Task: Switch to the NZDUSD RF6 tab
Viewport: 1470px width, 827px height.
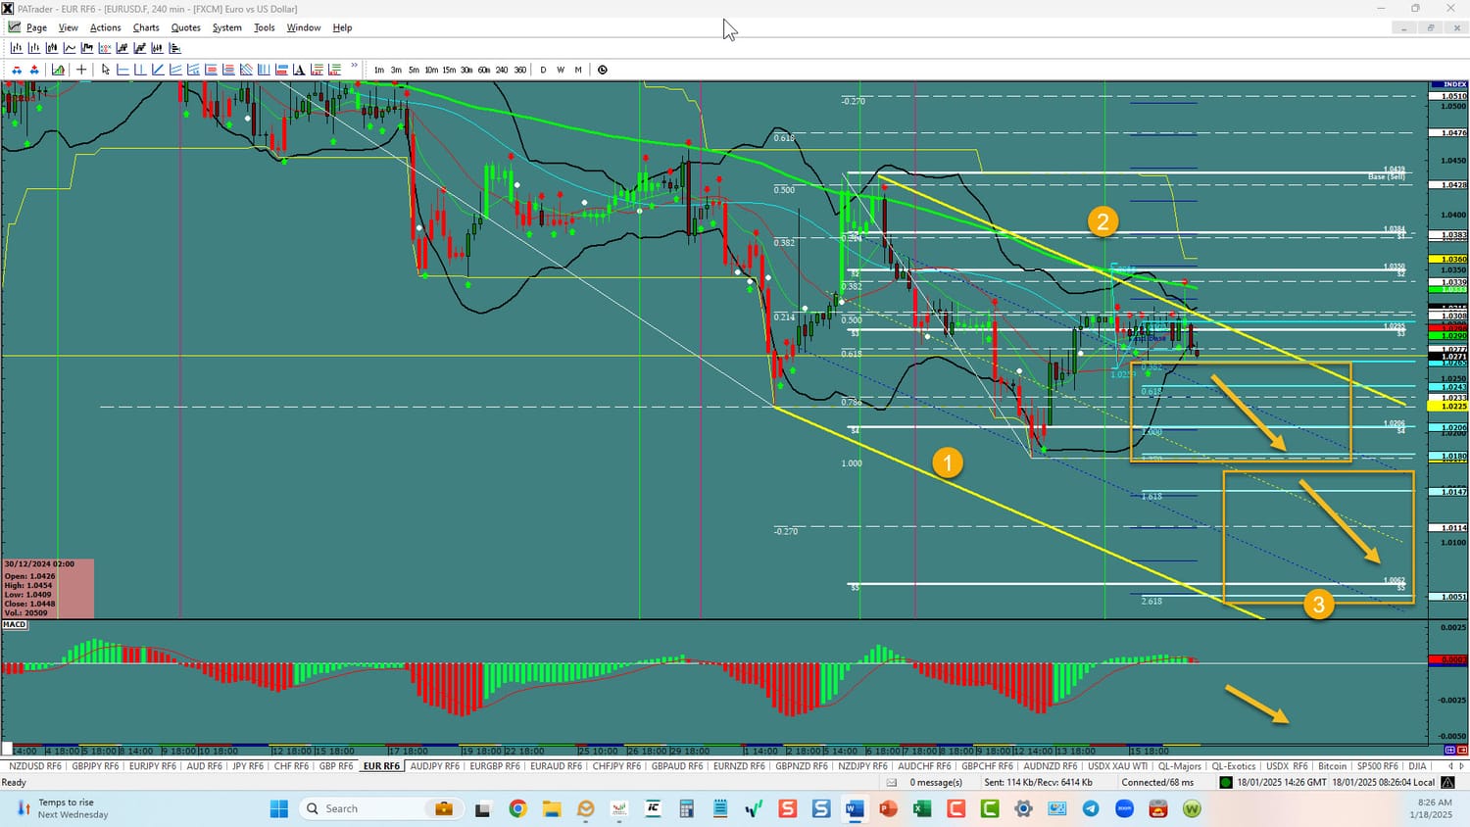Action: pos(35,766)
